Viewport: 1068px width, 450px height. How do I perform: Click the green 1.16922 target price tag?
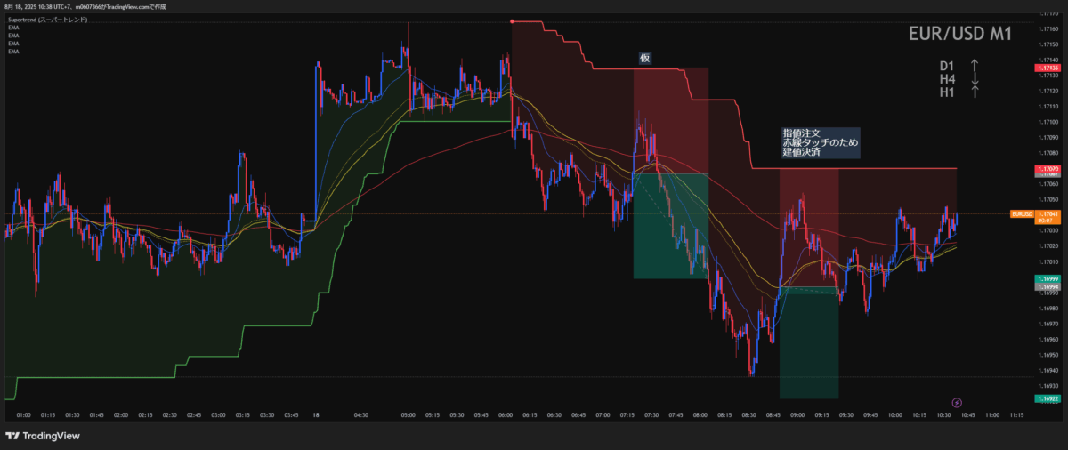[1047, 399]
